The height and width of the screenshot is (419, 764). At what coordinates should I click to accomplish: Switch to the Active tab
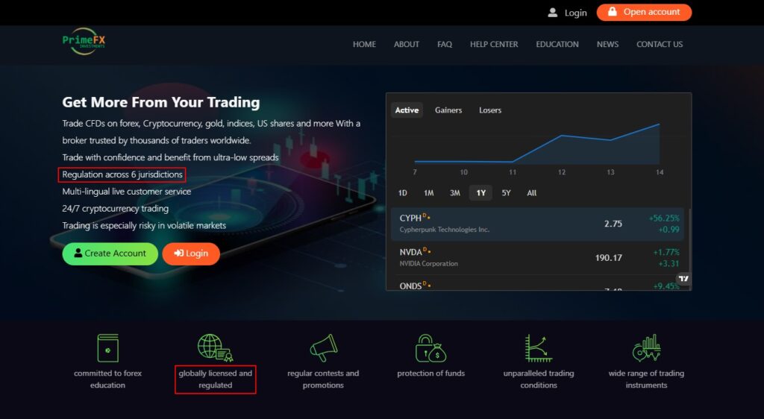(407, 110)
